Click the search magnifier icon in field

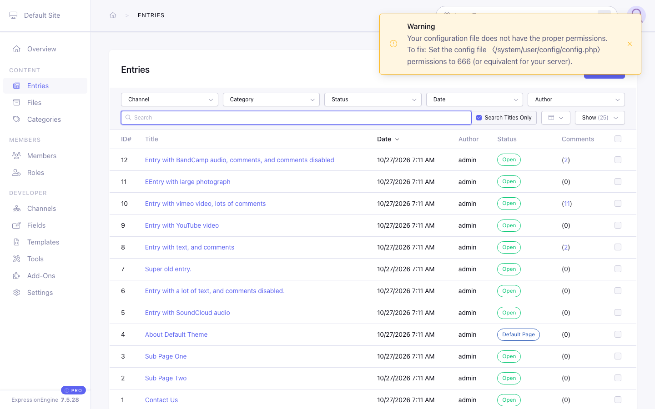(x=128, y=118)
